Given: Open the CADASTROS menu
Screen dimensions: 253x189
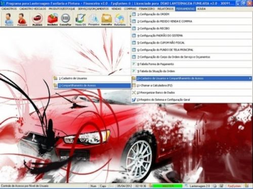Looking at the screenshot, I should click(9, 9).
